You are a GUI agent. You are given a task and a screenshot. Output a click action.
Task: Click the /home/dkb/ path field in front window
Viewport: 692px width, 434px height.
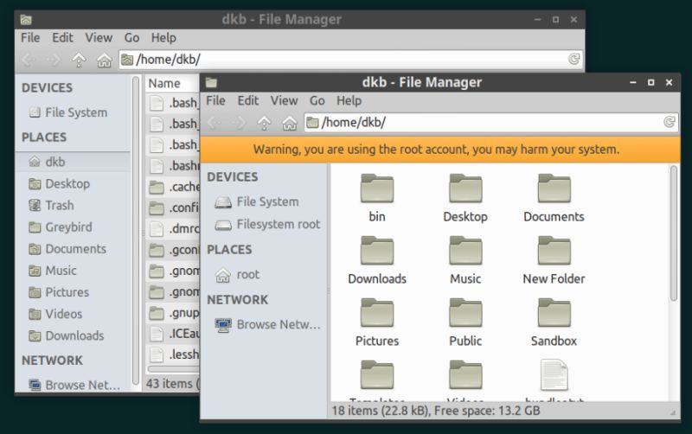click(x=491, y=122)
